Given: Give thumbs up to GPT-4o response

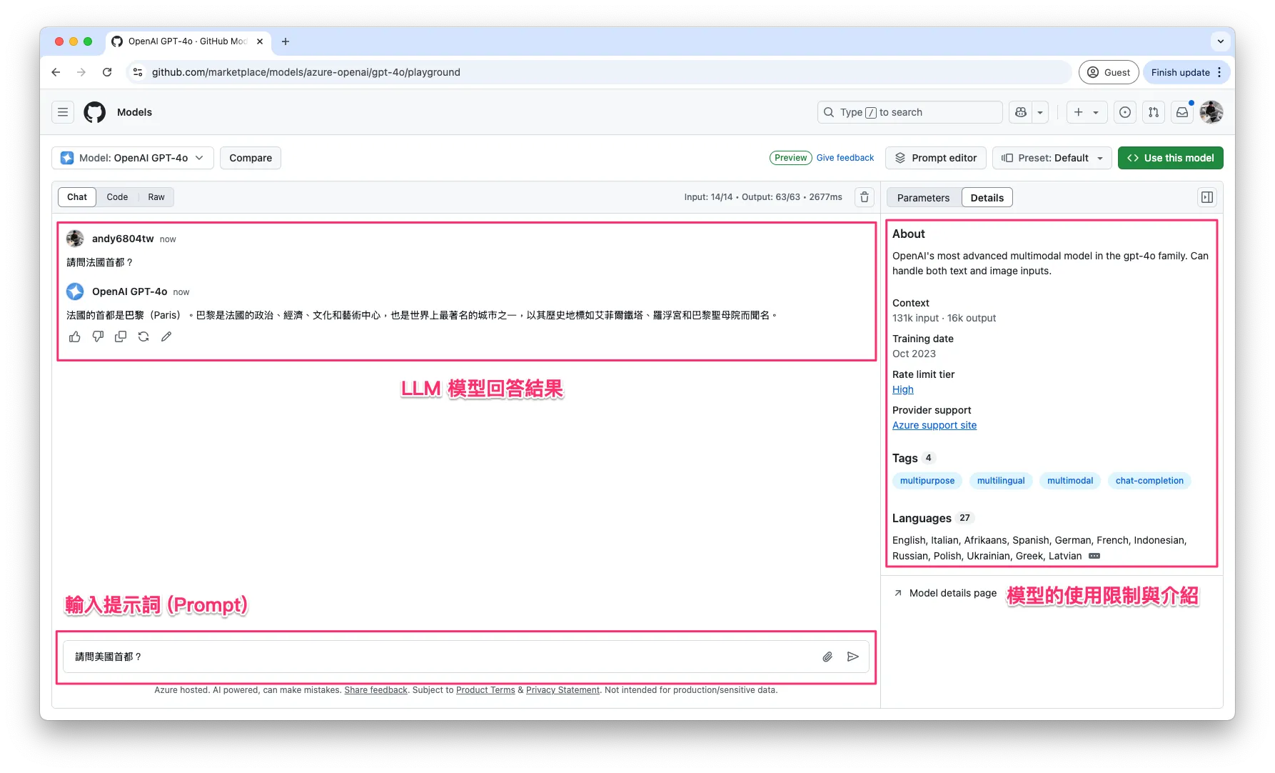Looking at the screenshot, I should 75,336.
